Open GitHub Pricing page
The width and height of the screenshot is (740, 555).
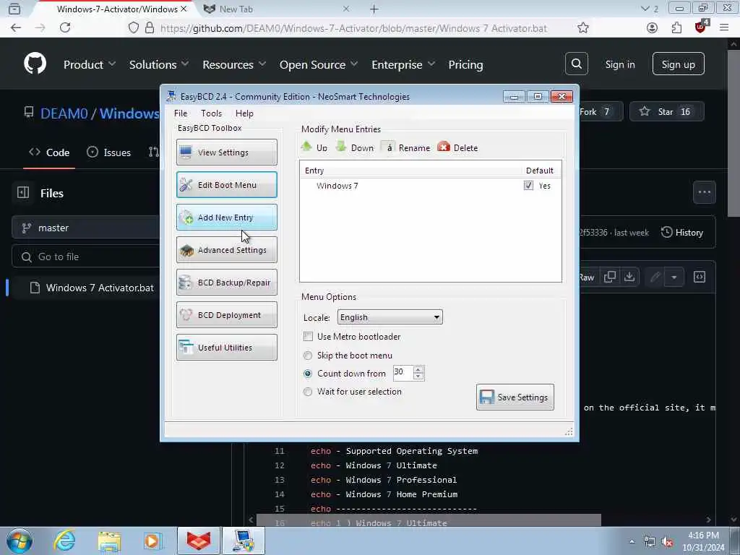tap(465, 64)
